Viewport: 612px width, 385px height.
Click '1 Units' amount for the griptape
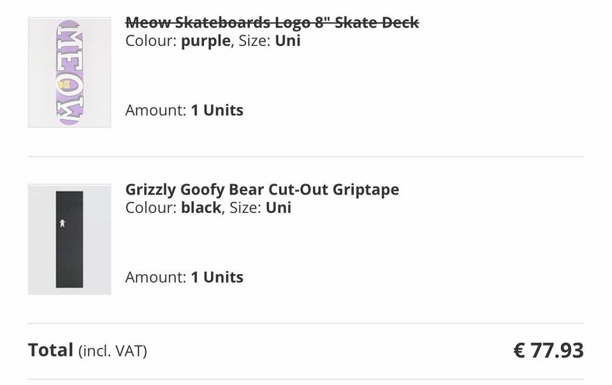point(217,277)
